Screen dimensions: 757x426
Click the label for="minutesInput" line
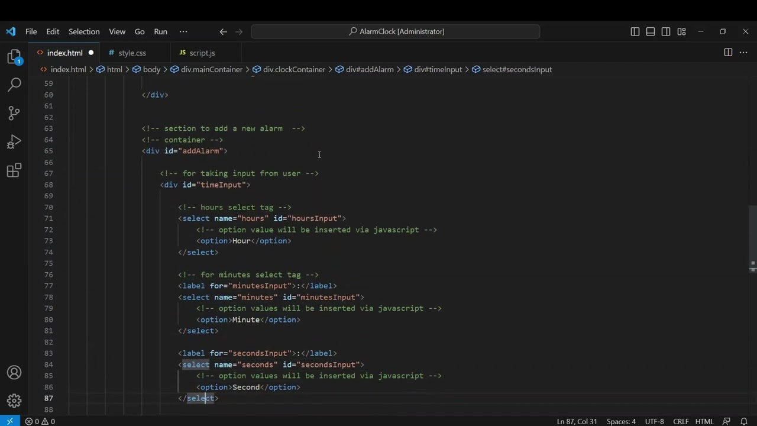click(x=257, y=286)
